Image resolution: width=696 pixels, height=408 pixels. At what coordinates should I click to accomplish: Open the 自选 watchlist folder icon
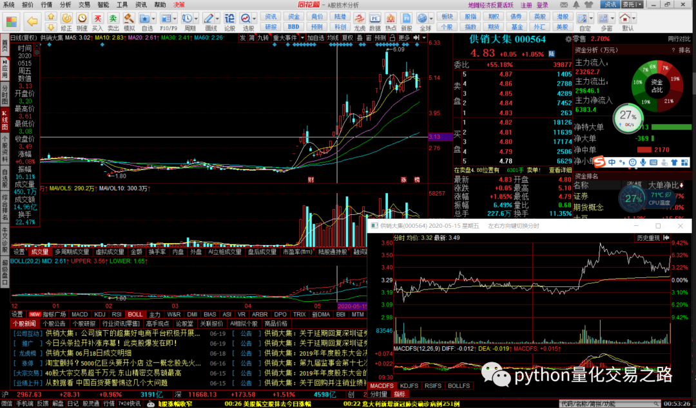[x=145, y=19]
